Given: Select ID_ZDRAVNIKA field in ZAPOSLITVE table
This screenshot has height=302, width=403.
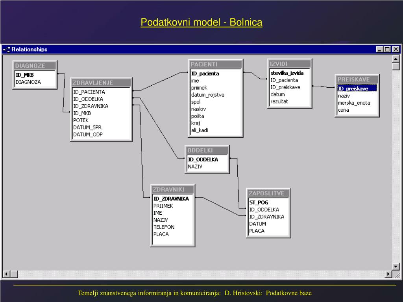Looking at the screenshot, I should (x=267, y=217).
